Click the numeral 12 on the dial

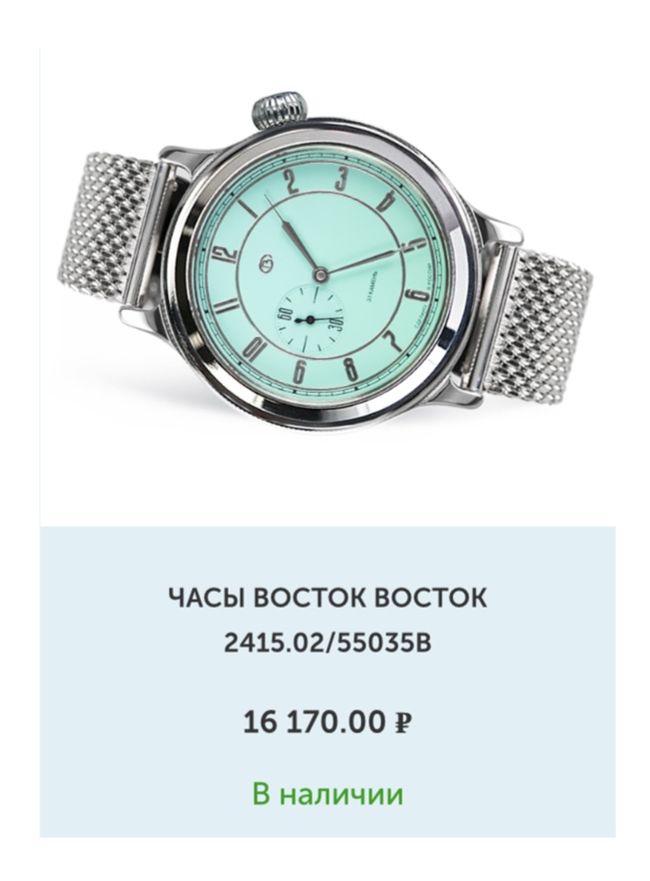pyautogui.click(x=228, y=260)
